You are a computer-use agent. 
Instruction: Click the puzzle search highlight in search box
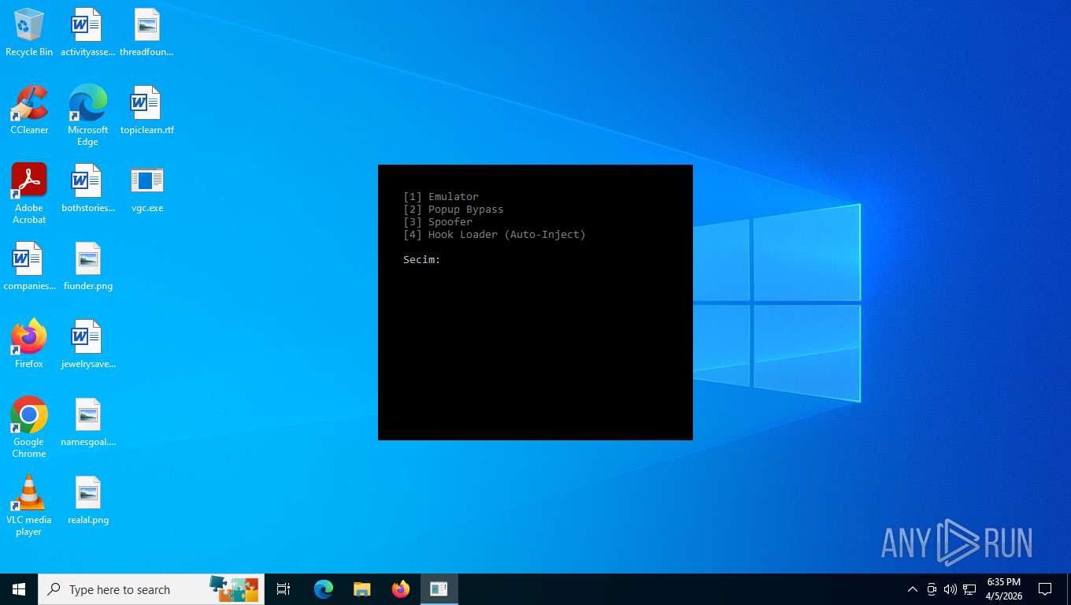pos(234,588)
